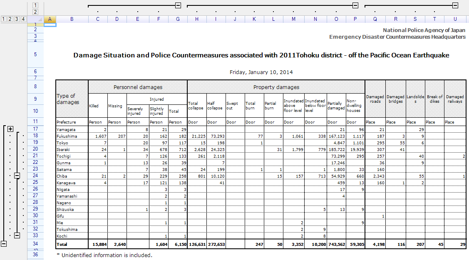Click the Total row label cell
469x260 pixels.
pos(72,244)
